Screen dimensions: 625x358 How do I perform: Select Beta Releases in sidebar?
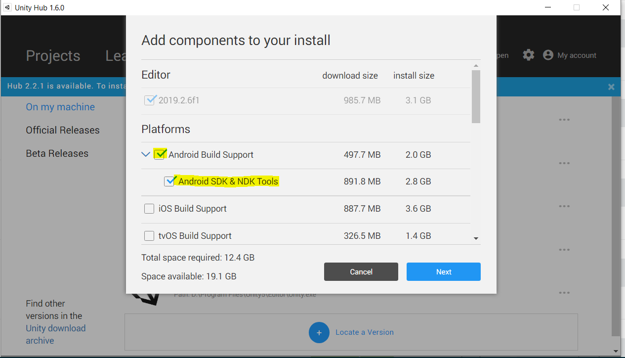(x=57, y=153)
